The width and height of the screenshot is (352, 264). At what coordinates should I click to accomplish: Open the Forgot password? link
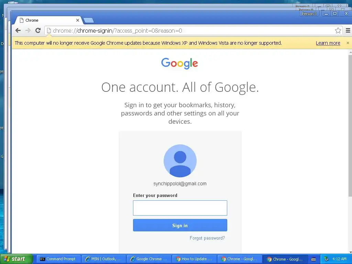click(x=207, y=238)
